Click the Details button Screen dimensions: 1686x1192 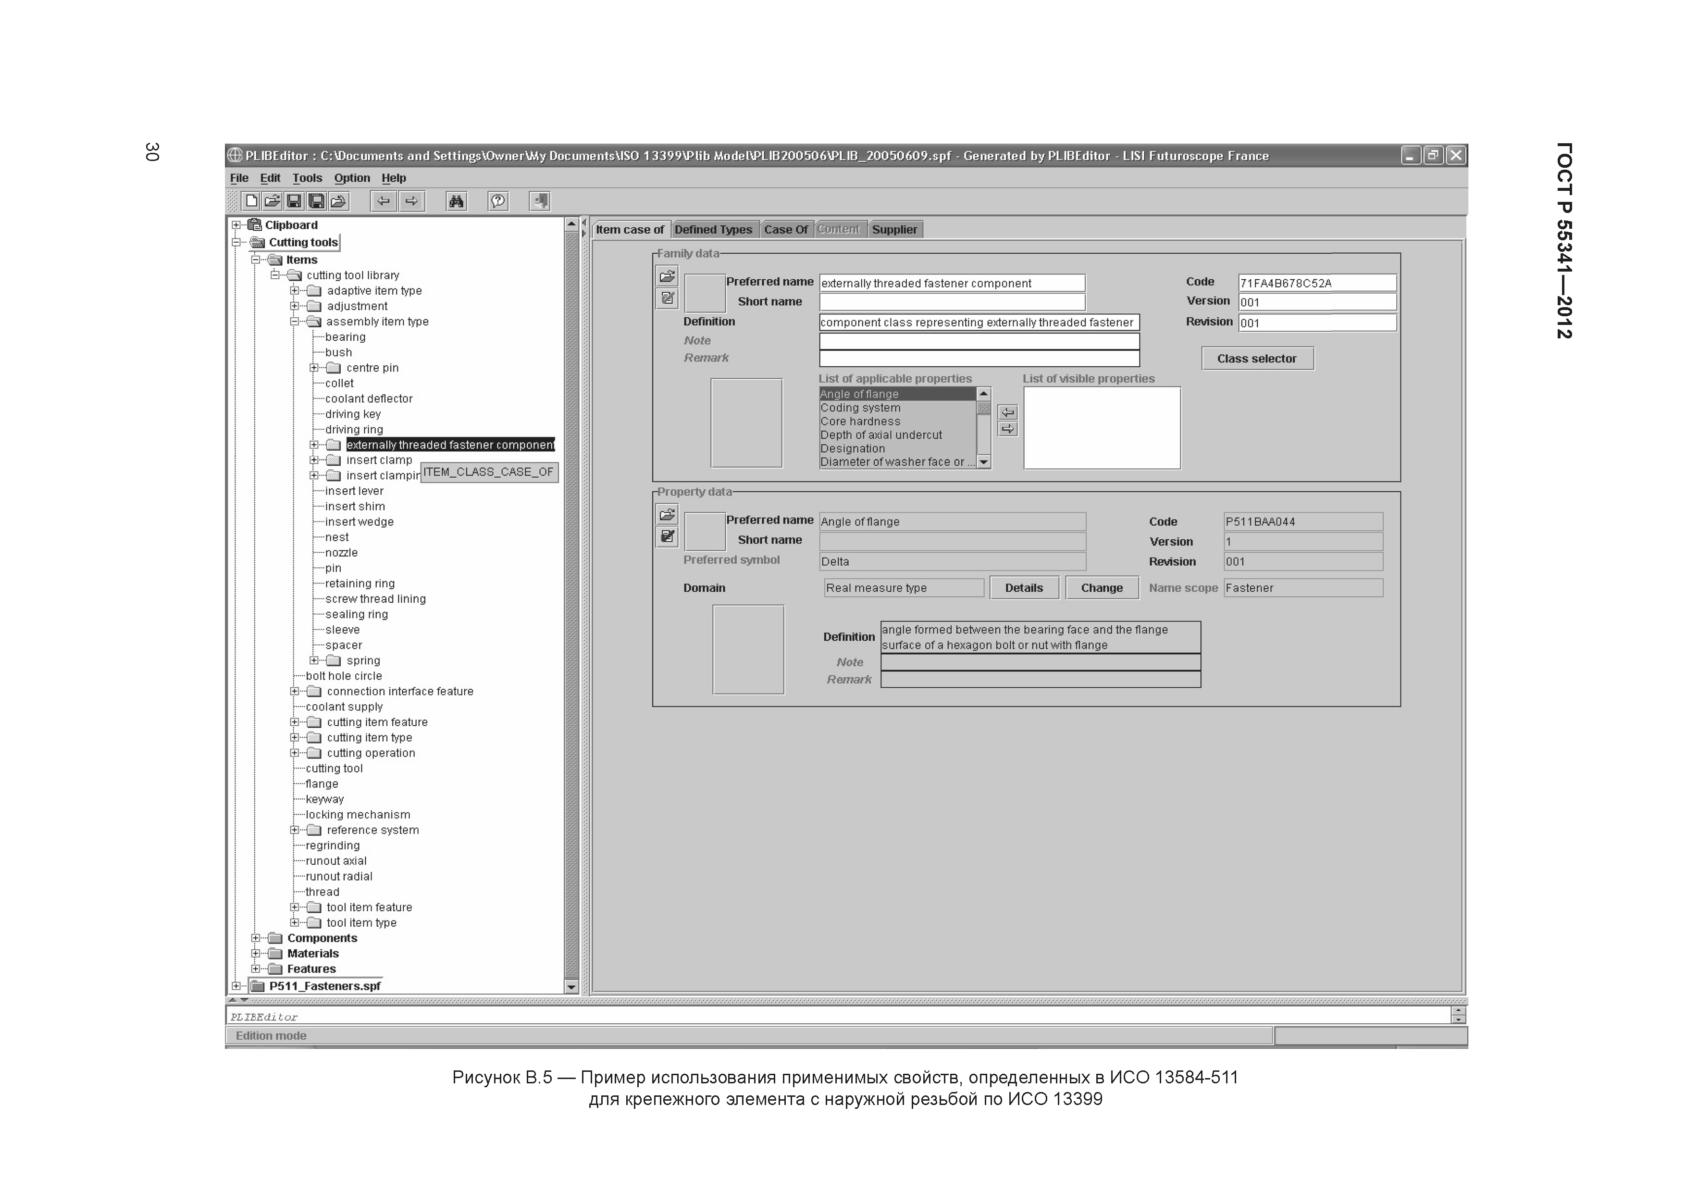point(1024,587)
